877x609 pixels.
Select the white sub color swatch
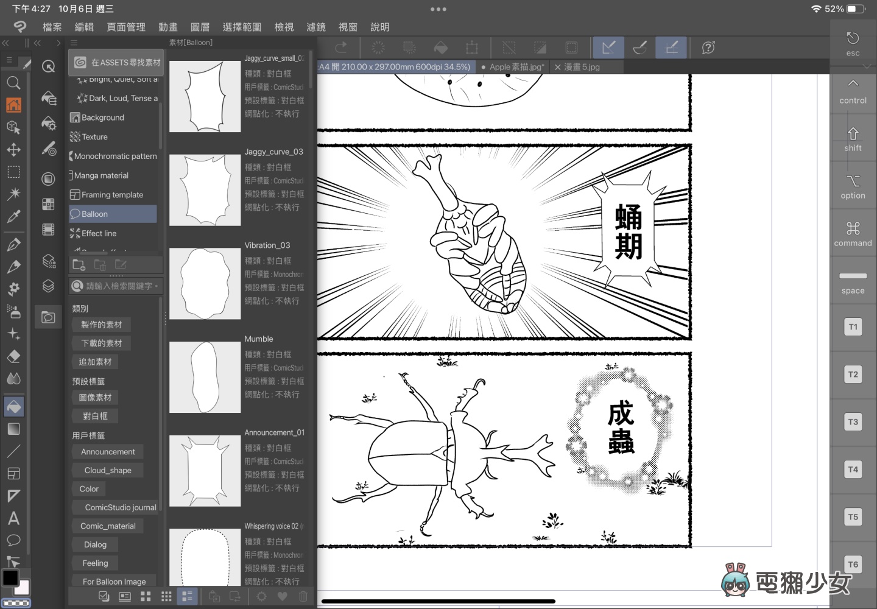[x=22, y=587]
